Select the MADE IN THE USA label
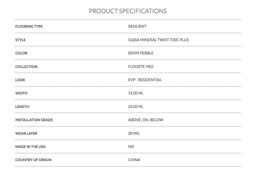 (30, 147)
